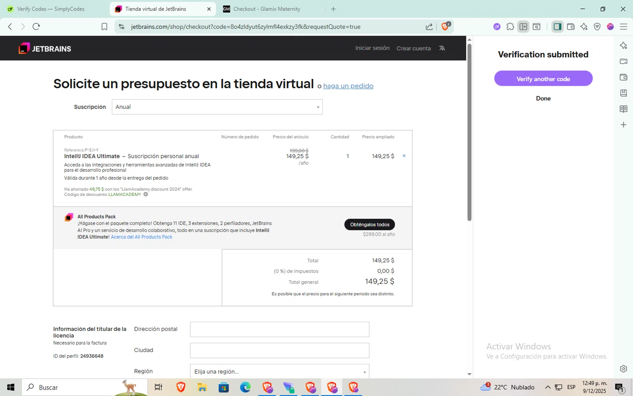Click Crear cuenta in the header
633x396 pixels.
click(414, 48)
